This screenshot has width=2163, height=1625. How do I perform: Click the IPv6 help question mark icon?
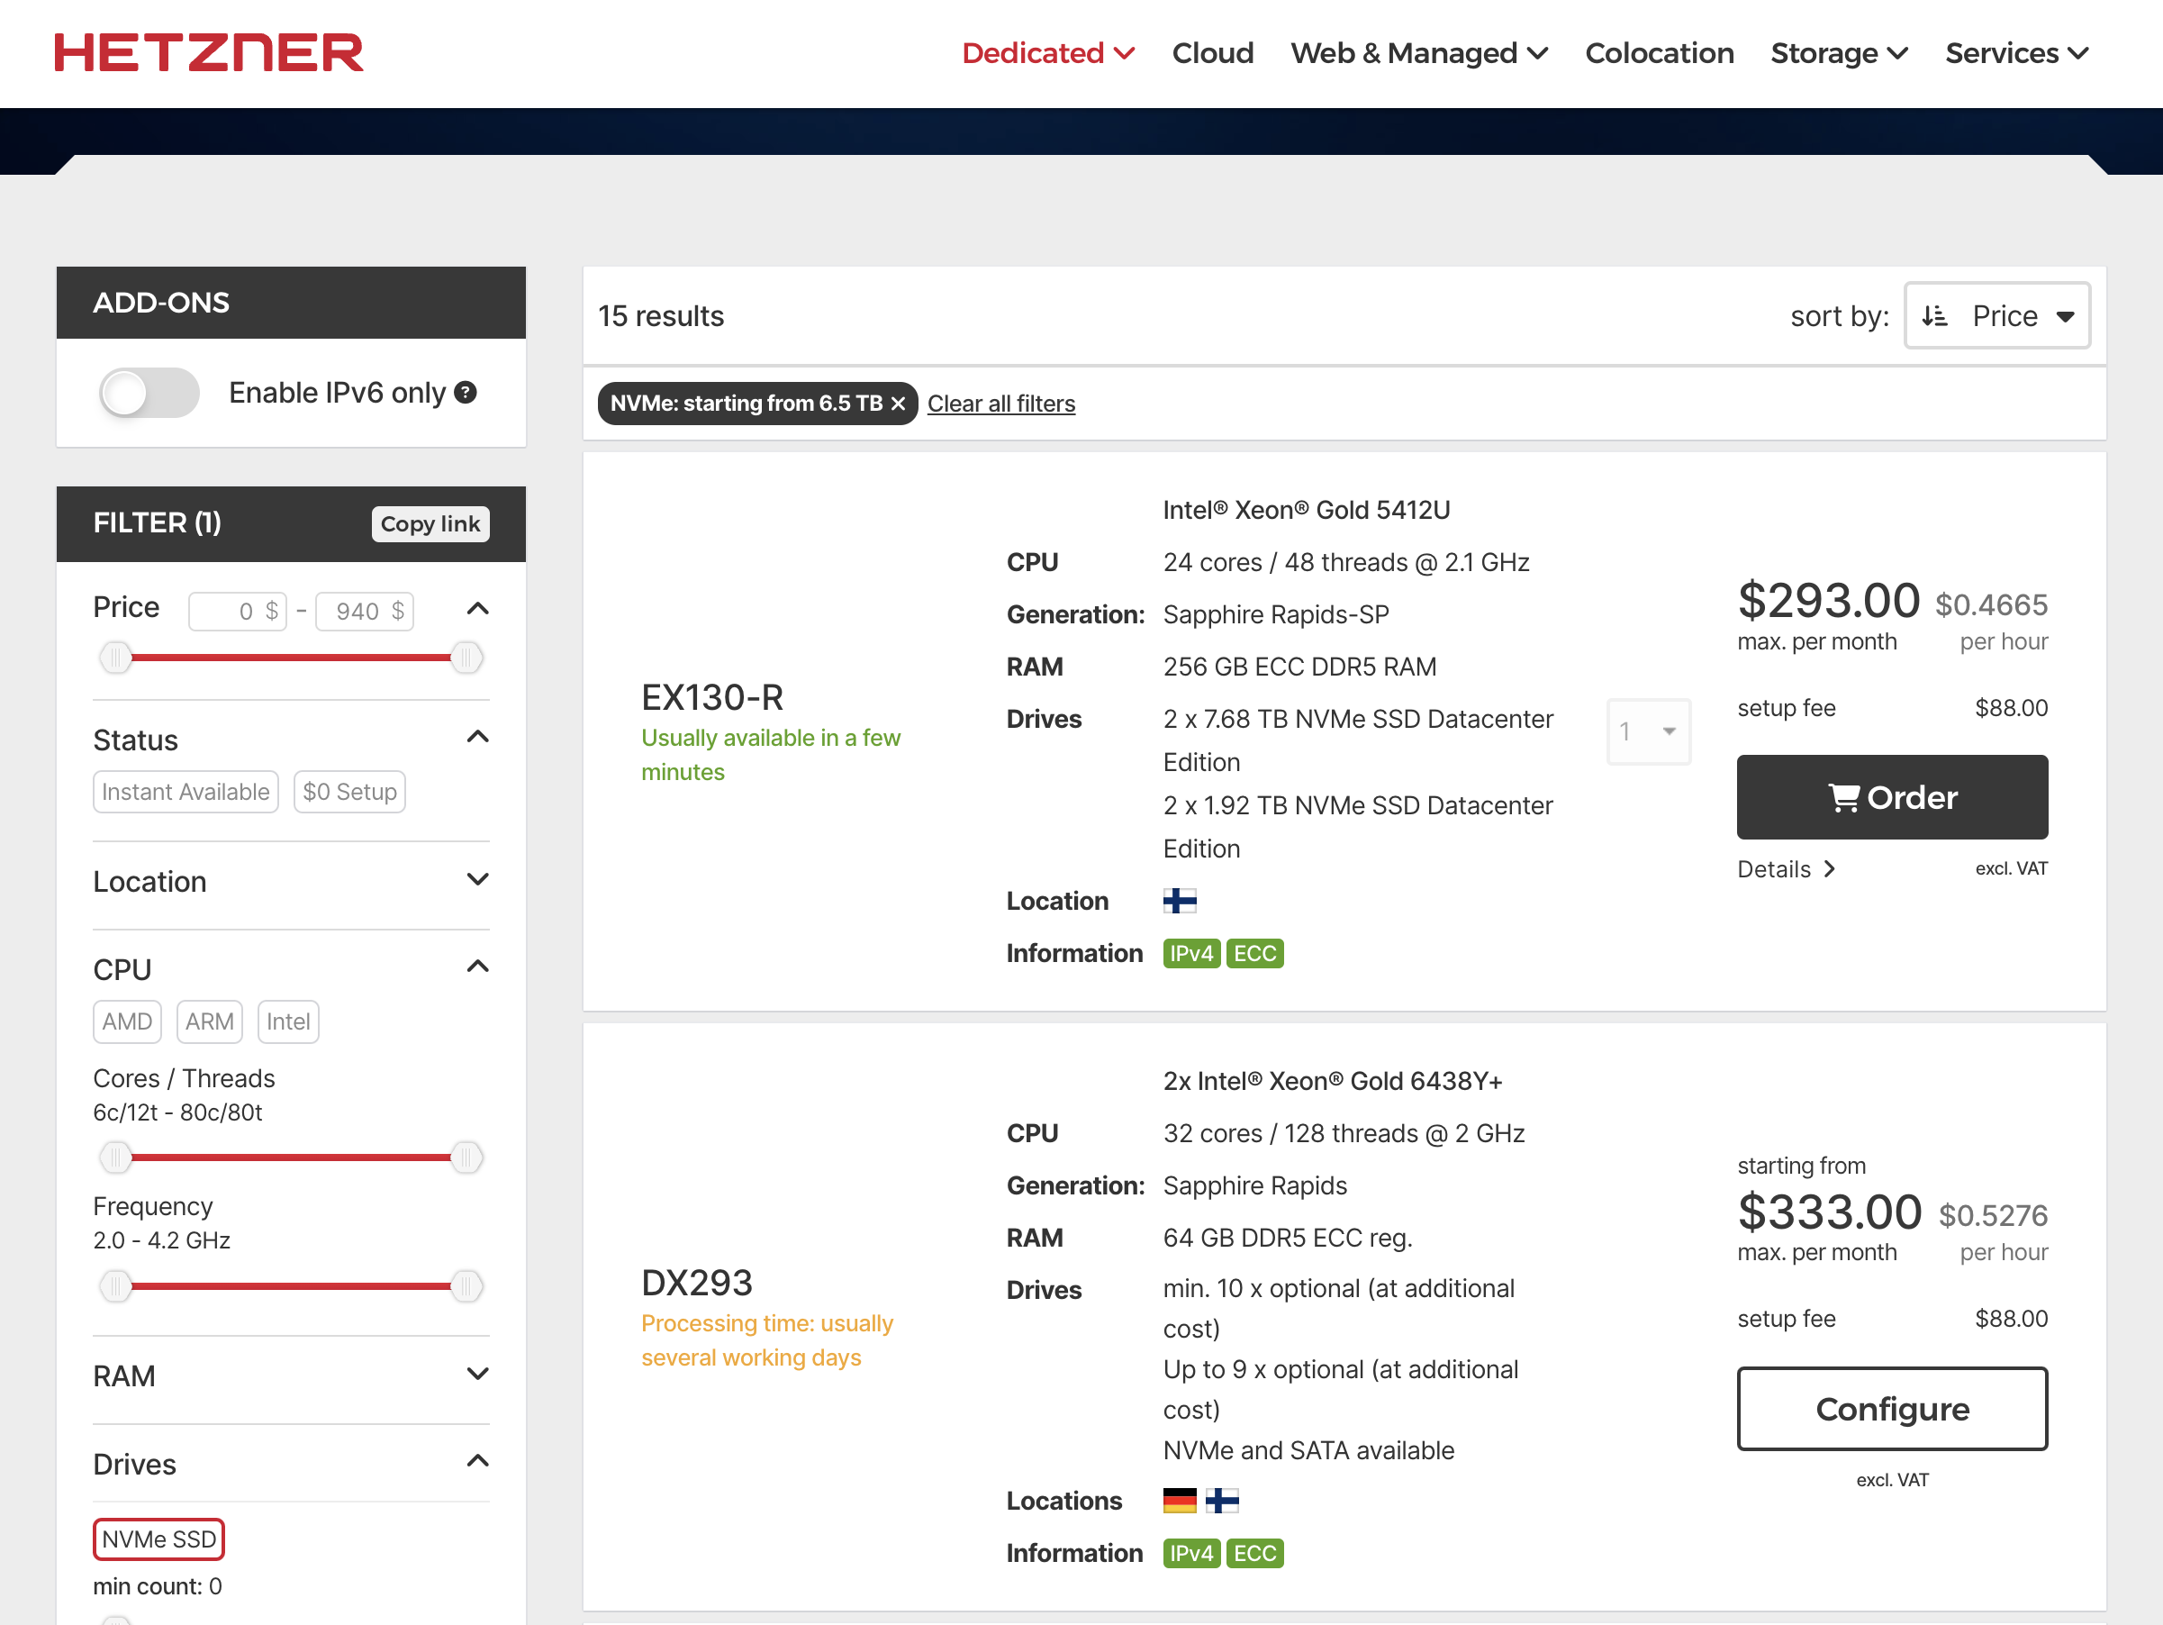point(466,393)
